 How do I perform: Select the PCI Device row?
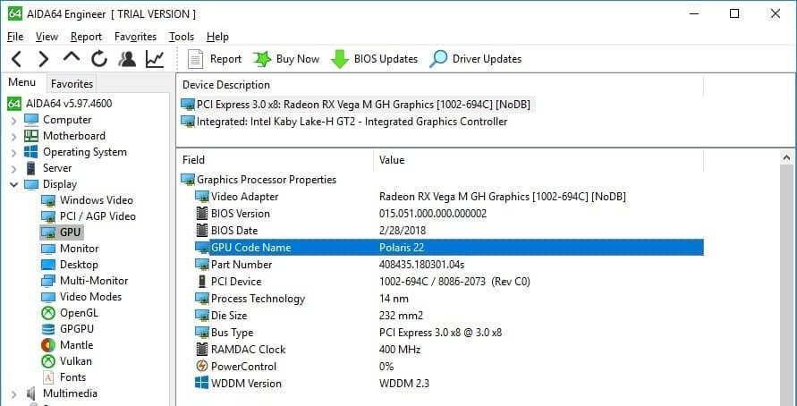pos(441,282)
